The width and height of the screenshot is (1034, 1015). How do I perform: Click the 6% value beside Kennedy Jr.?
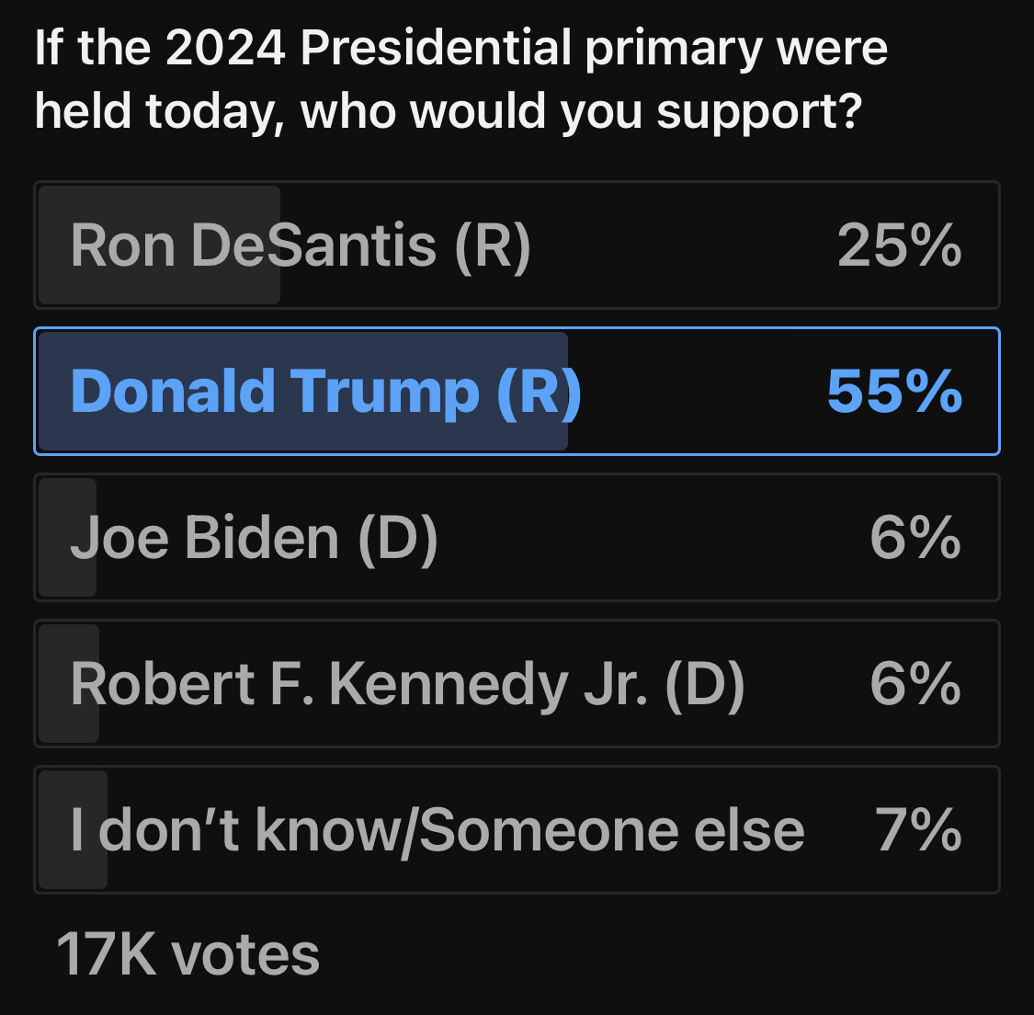click(915, 683)
